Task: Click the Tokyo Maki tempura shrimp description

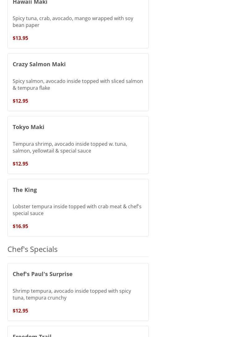Action: [70, 147]
